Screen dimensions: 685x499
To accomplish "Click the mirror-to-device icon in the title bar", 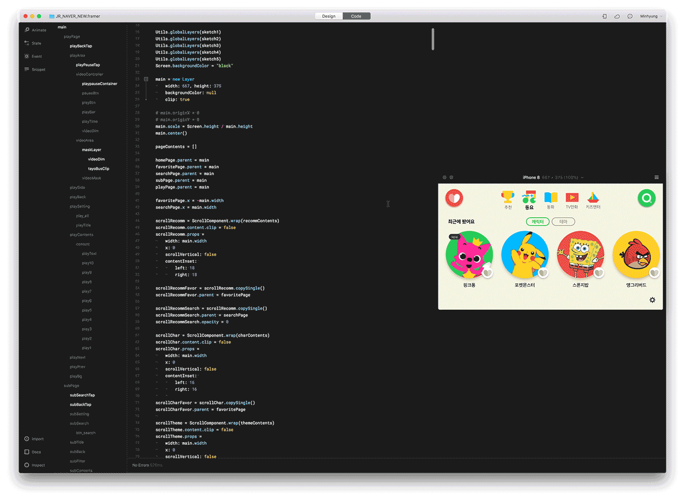I will pos(604,16).
